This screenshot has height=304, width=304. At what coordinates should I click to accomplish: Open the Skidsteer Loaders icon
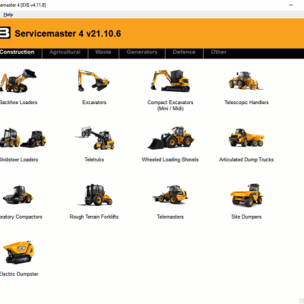click(23, 138)
